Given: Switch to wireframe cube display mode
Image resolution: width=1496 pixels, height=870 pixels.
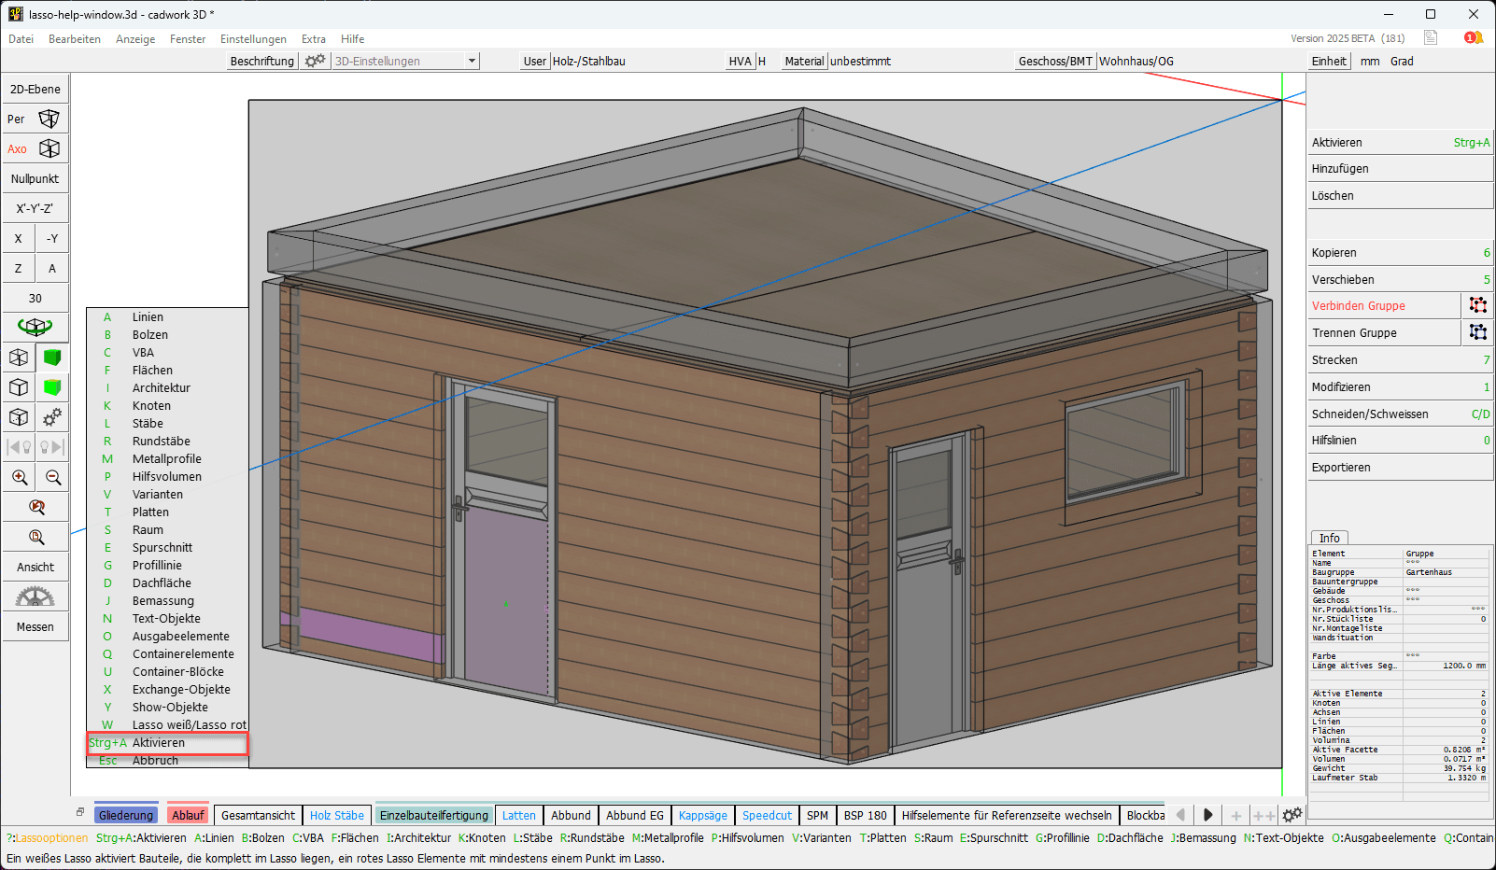Looking at the screenshot, I should point(18,358).
